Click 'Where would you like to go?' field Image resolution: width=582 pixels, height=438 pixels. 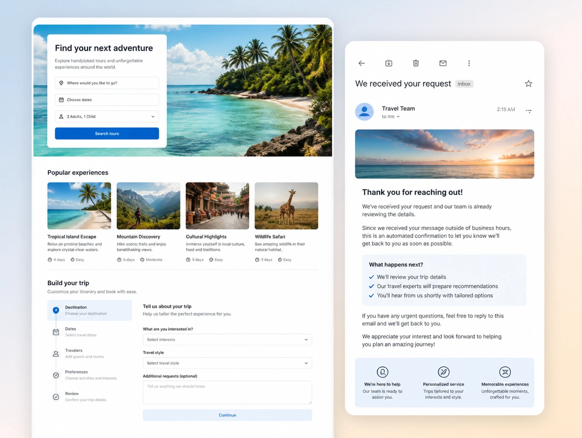pyautogui.click(x=107, y=83)
